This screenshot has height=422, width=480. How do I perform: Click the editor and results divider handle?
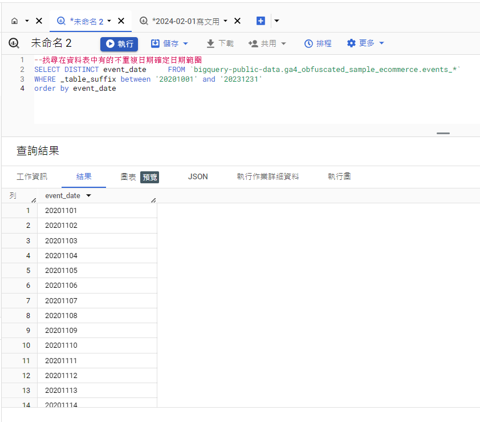(x=443, y=134)
